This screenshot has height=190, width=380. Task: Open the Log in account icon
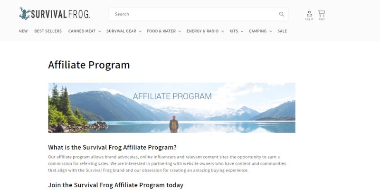click(x=309, y=15)
